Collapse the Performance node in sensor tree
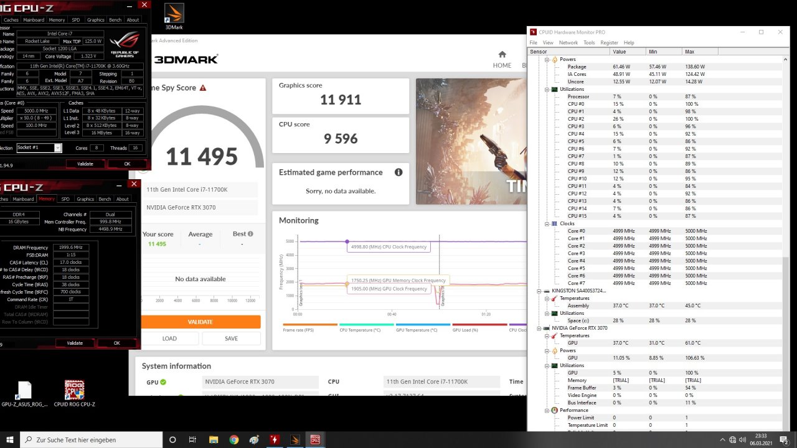Screen dimensions: 797x448 click(547, 410)
